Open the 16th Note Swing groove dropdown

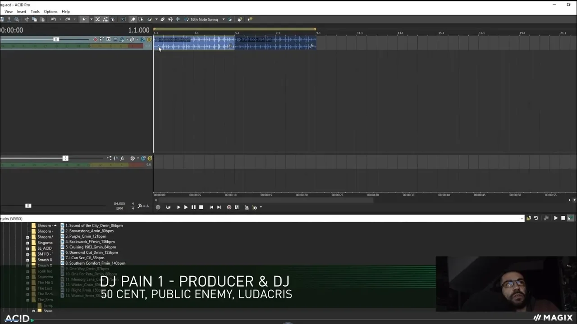[224, 19]
